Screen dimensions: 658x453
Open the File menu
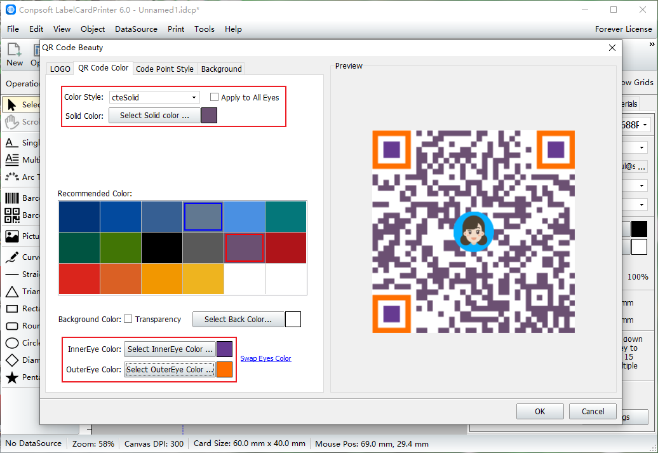tap(13, 29)
